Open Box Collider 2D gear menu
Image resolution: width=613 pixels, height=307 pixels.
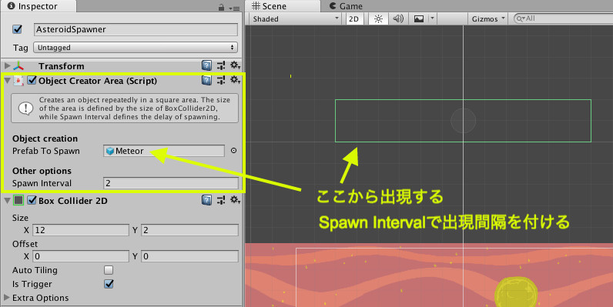click(235, 200)
